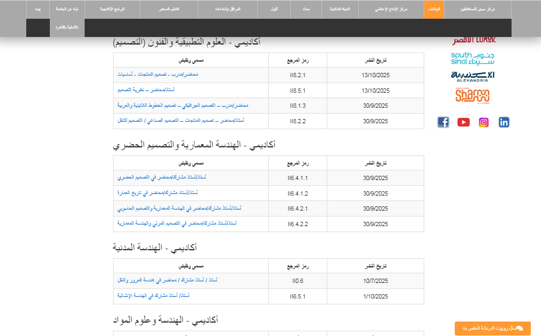
Task: Click the بحث item in the navigation bar
Action: pyautogui.click(x=306, y=10)
